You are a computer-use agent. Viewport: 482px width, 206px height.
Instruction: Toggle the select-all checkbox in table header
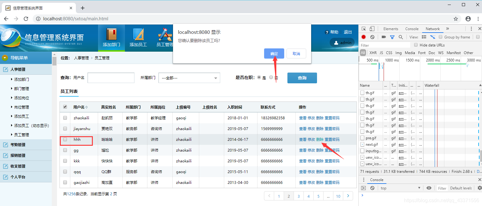pos(65,107)
